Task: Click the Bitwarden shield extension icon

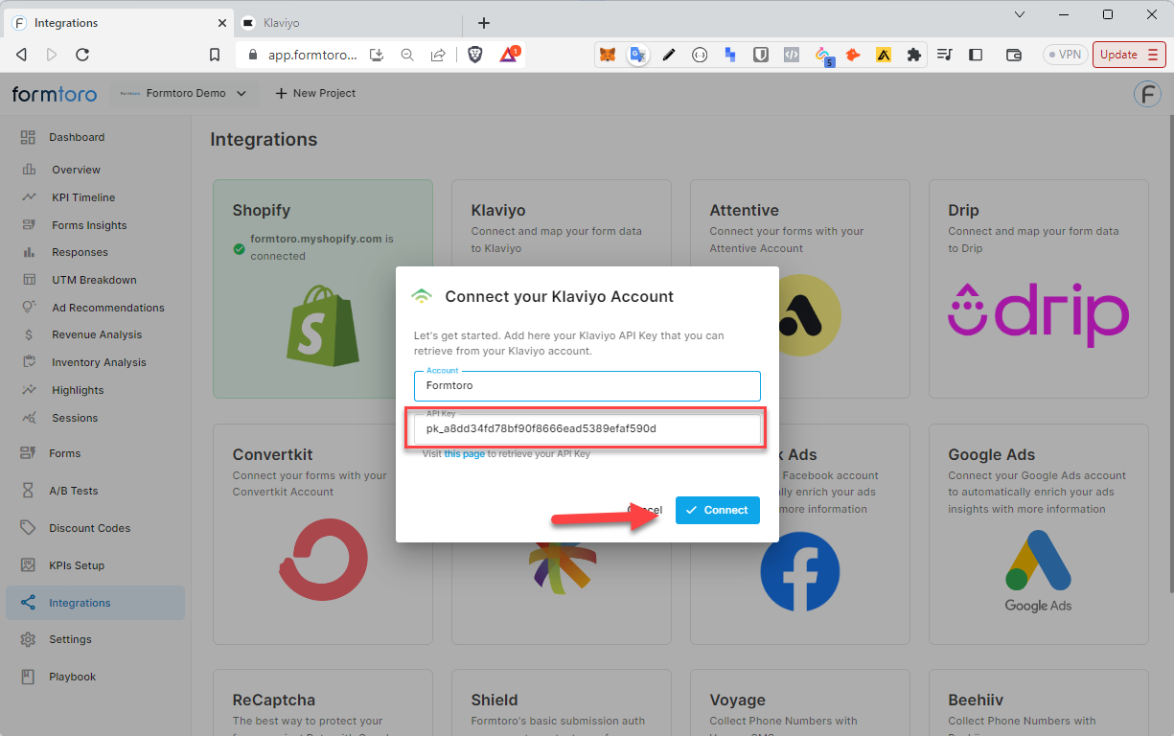Action: click(x=761, y=55)
